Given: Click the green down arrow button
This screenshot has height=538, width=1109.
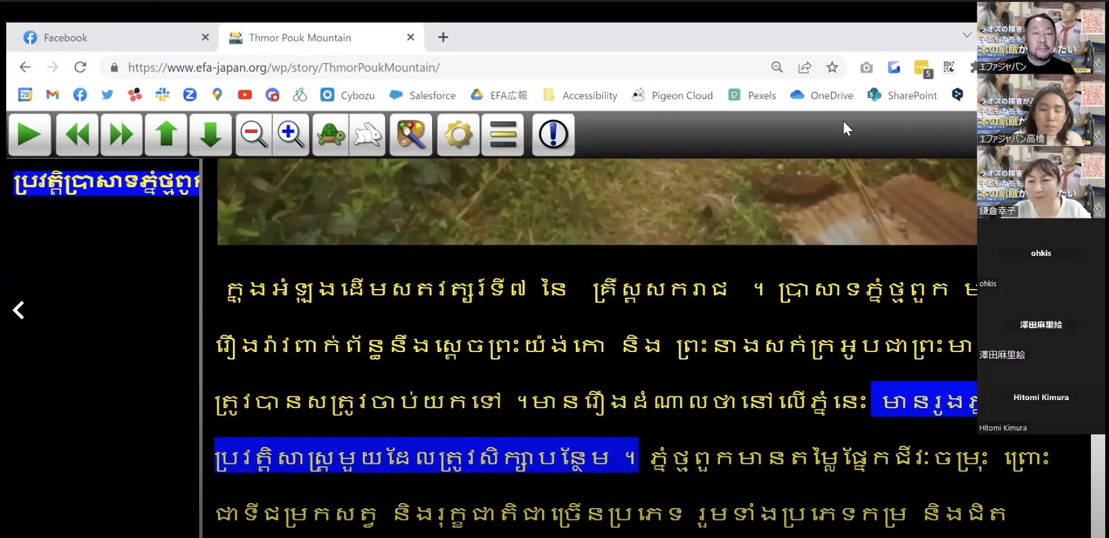Looking at the screenshot, I should tap(210, 134).
